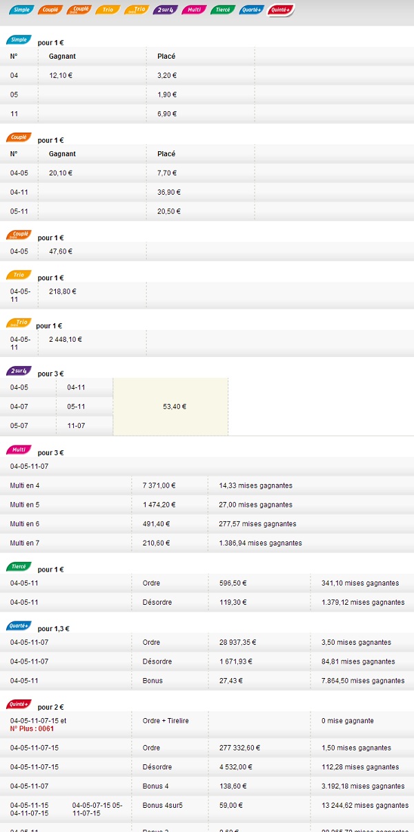
Task: Select the Simple tab at top
Action: (21, 10)
